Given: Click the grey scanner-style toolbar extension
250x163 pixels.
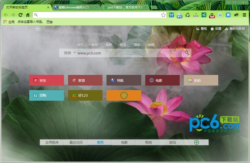Looking at the screenshot, I should (196, 15).
